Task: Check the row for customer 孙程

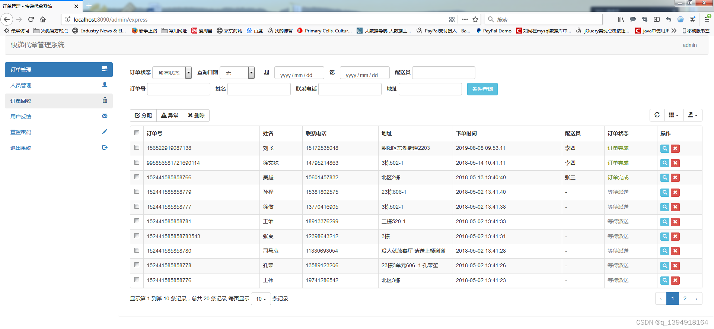Action: (x=137, y=192)
